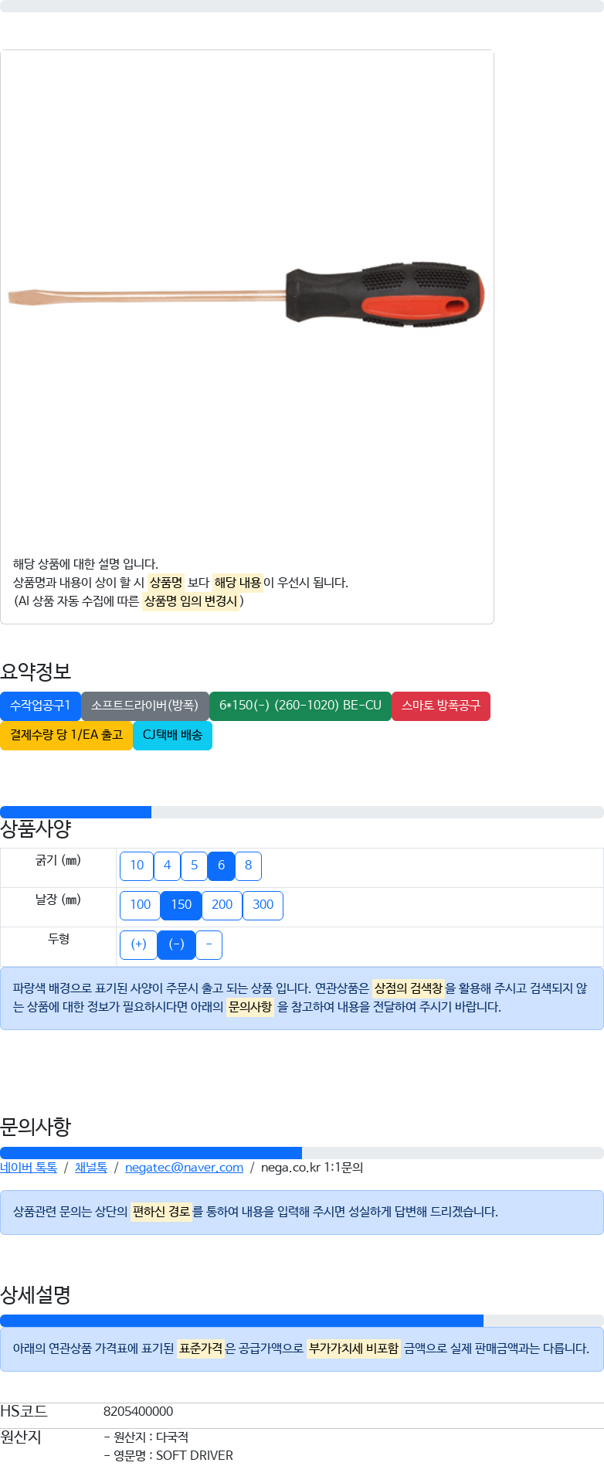Select the (-) head type
This screenshot has height=1466, width=604.
click(x=176, y=944)
